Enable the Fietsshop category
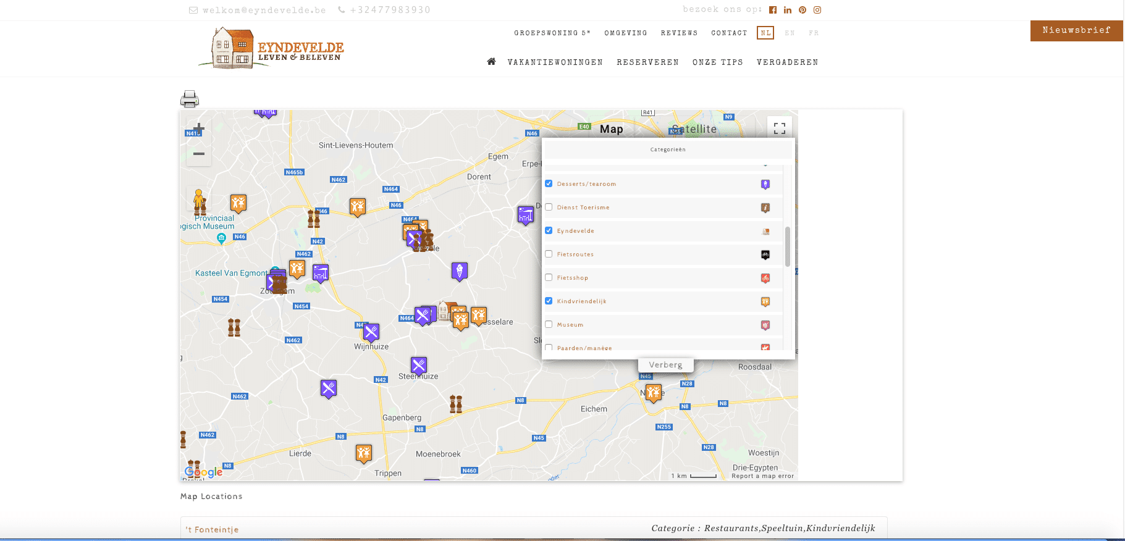The width and height of the screenshot is (1125, 541). coord(549,277)
